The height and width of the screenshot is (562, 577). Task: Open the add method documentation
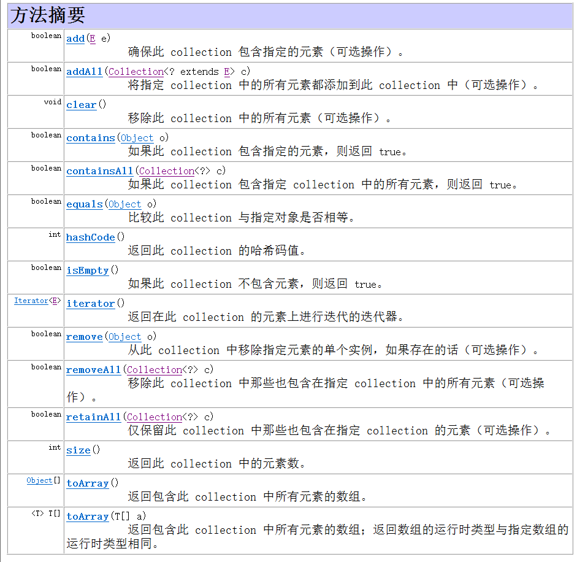point(75,39)
